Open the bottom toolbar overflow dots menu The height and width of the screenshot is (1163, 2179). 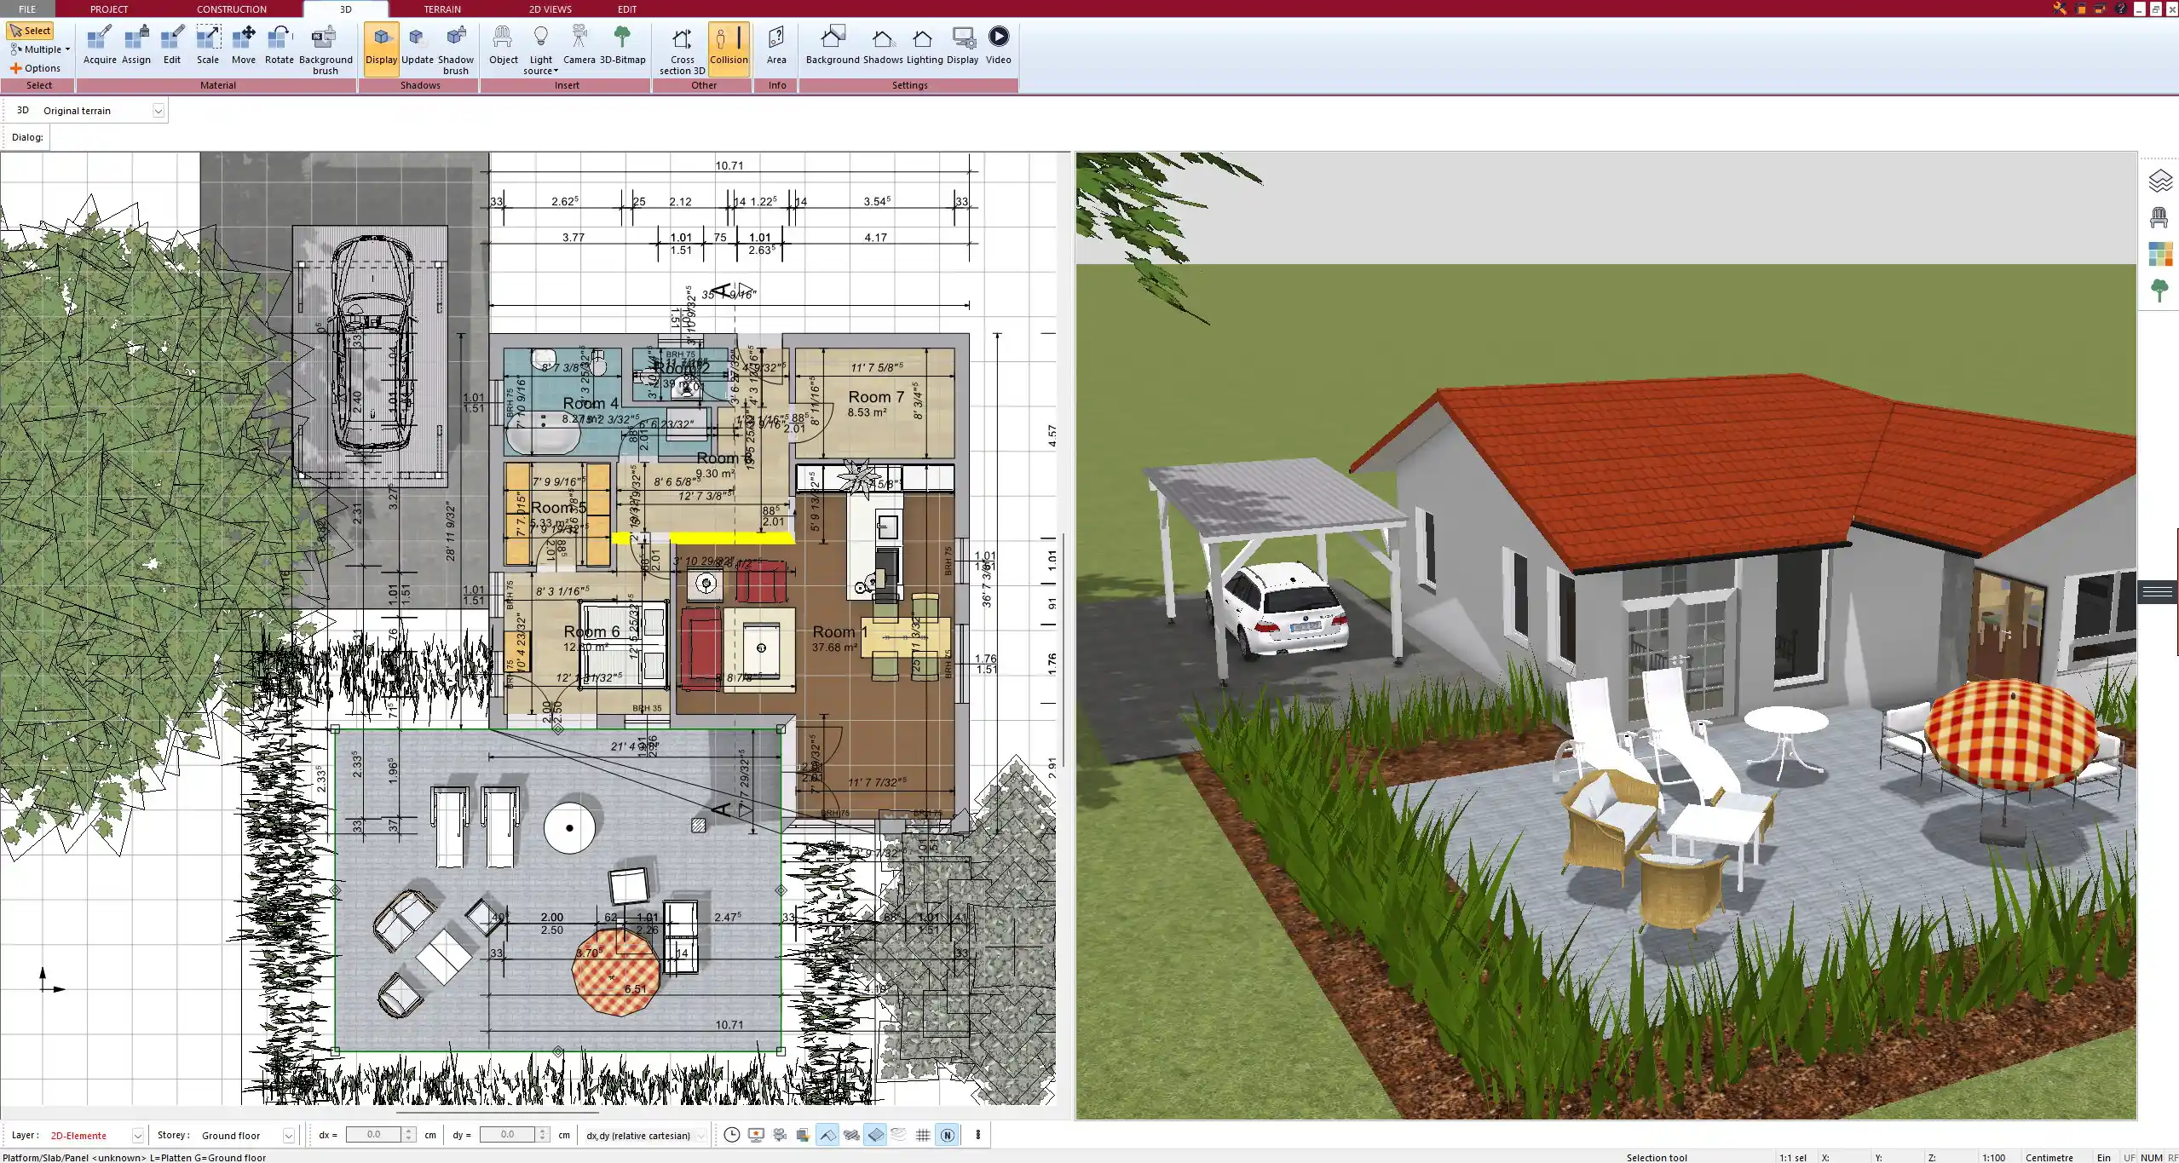[978, 1135]
